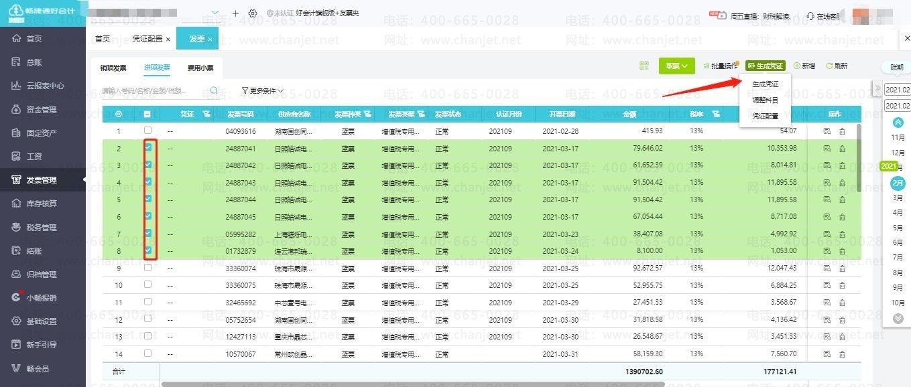911x387 pixels.
Task: Uncheck the checkbox for invoice 01732879
Action: point(147,250)
